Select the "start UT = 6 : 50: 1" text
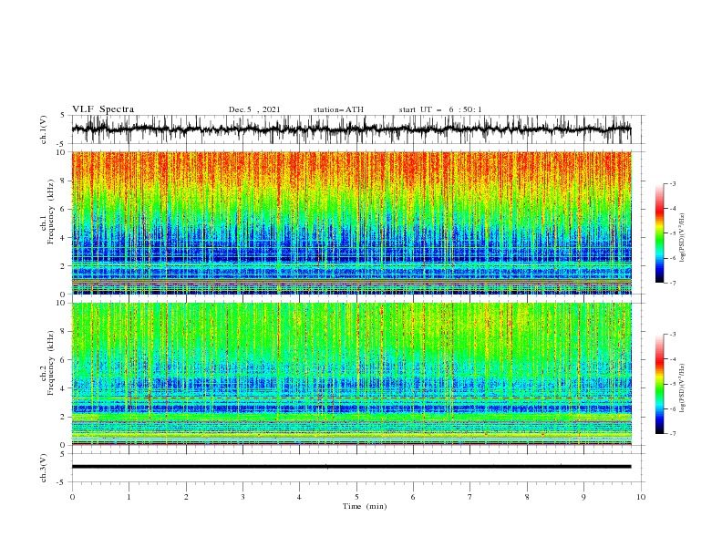The image size is (722, 558). click(x=440, y=109)
